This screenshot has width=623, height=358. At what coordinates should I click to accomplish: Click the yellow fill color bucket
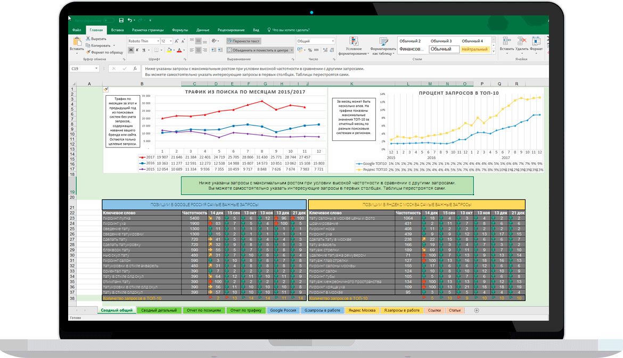pyautogui.click(x=169, y=50)
